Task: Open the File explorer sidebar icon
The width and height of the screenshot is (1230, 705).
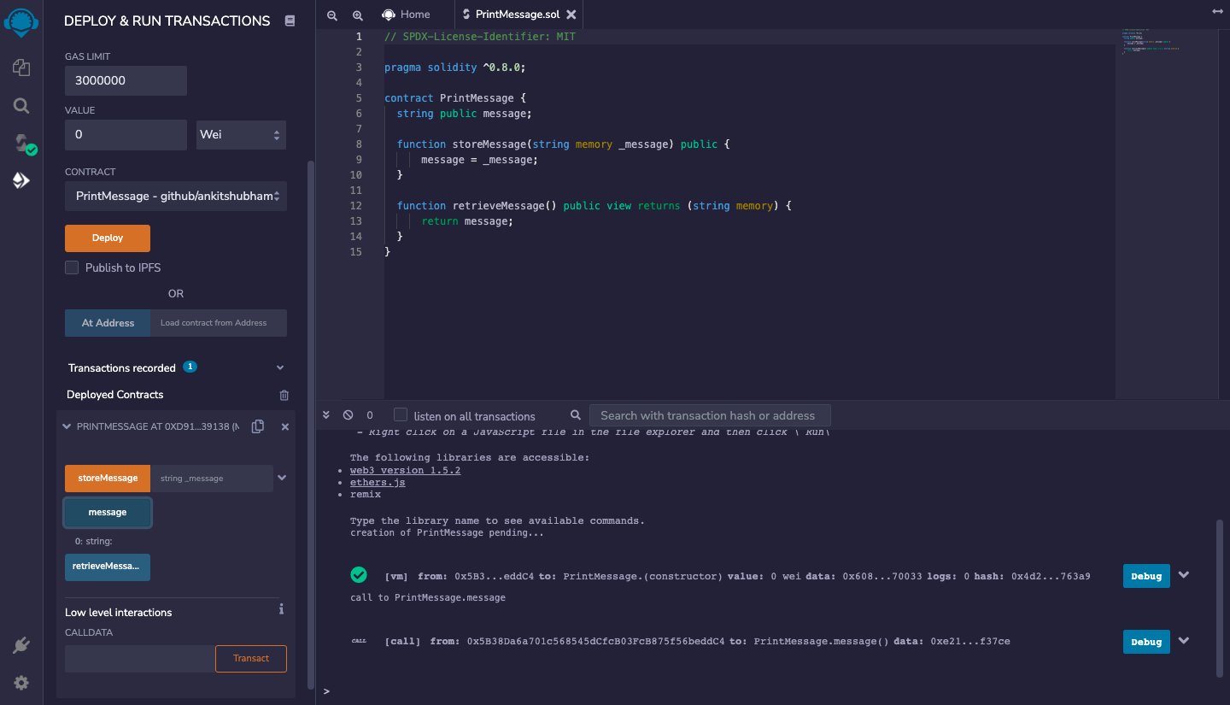Action: [21, 68]
